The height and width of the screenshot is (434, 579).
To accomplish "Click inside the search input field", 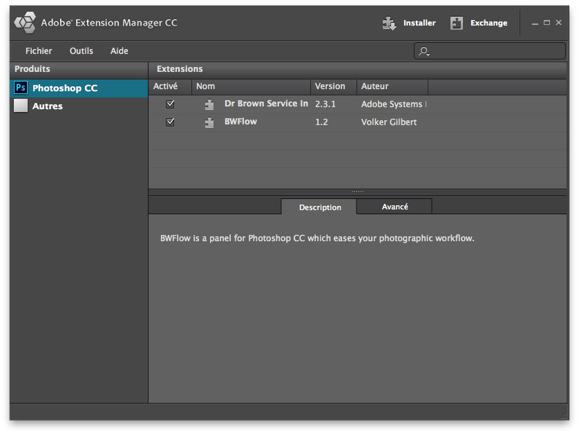I will pos(490,51).
